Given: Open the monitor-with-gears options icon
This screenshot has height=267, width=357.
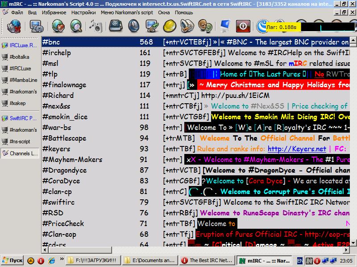Looking at the screenshot, I should click(x=37, y=26).
